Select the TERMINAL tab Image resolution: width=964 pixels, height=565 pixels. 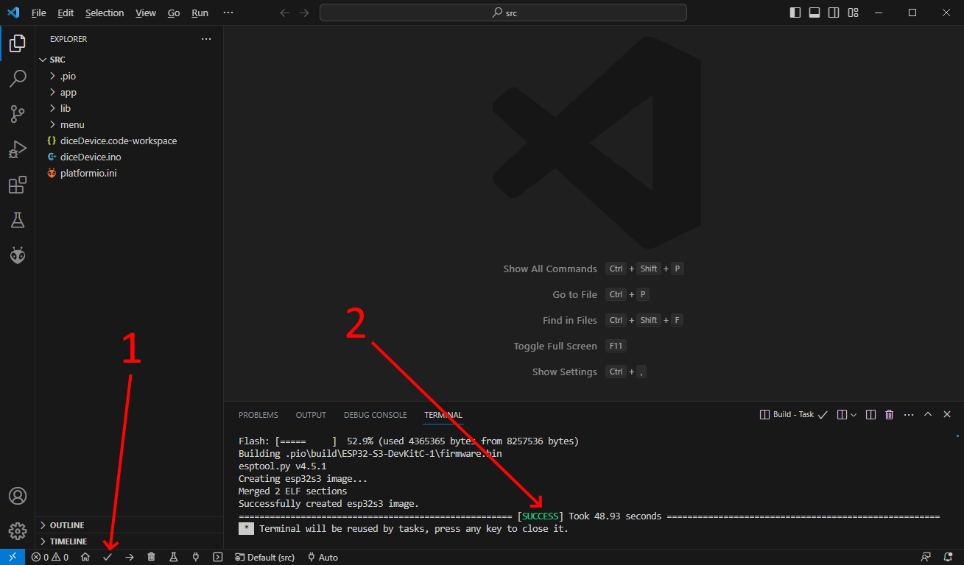[443, 415]
